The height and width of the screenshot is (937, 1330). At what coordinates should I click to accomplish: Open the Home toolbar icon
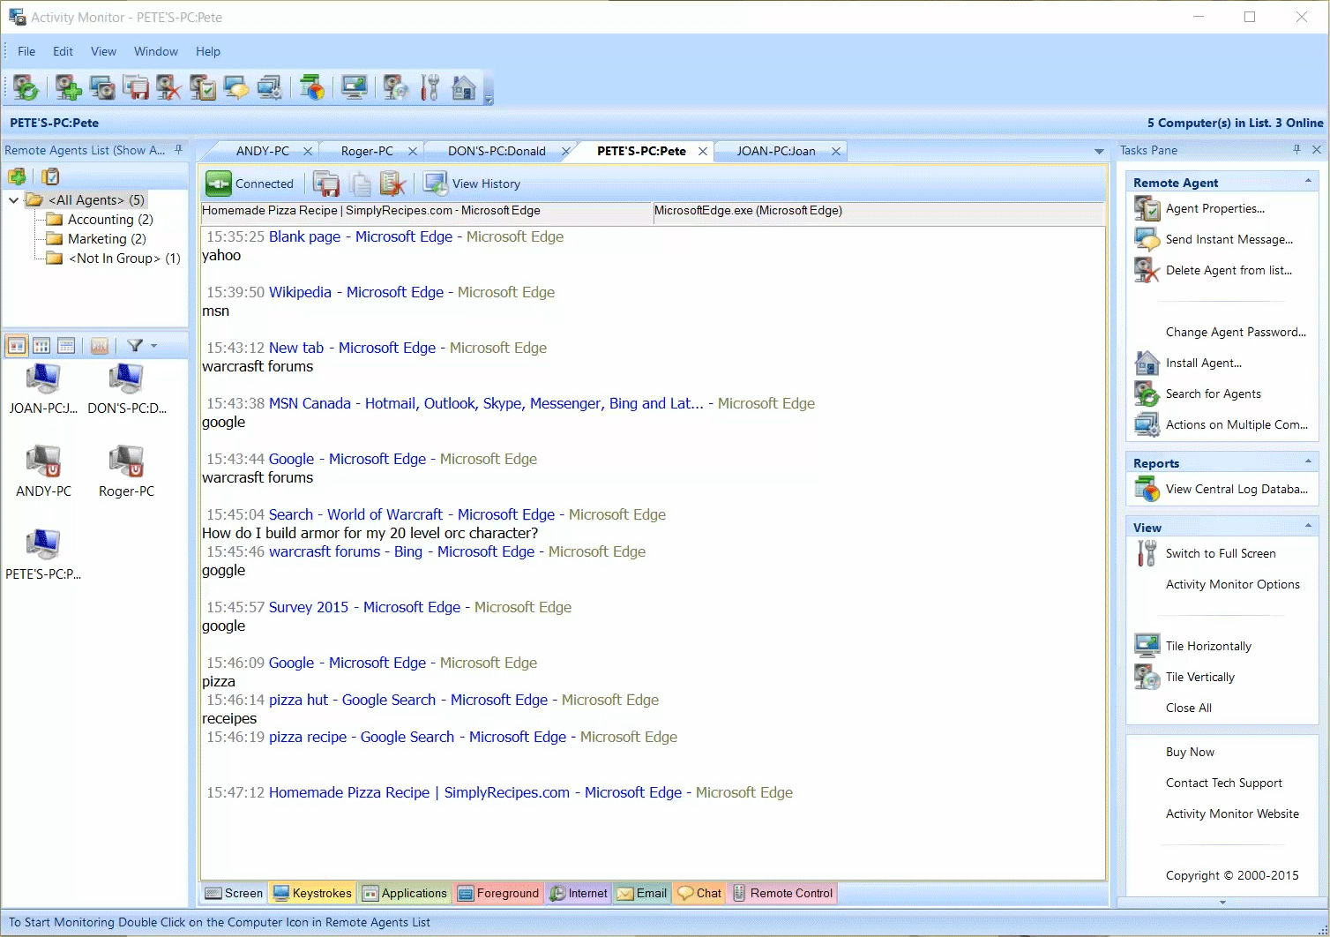coord(462,87)
